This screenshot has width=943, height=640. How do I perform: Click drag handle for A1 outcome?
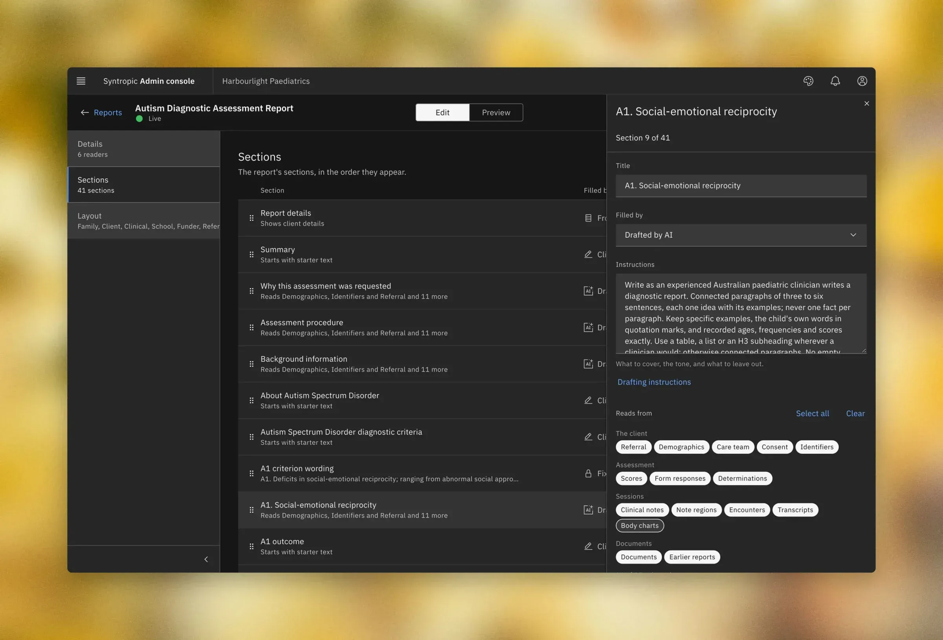pos(251,546)
